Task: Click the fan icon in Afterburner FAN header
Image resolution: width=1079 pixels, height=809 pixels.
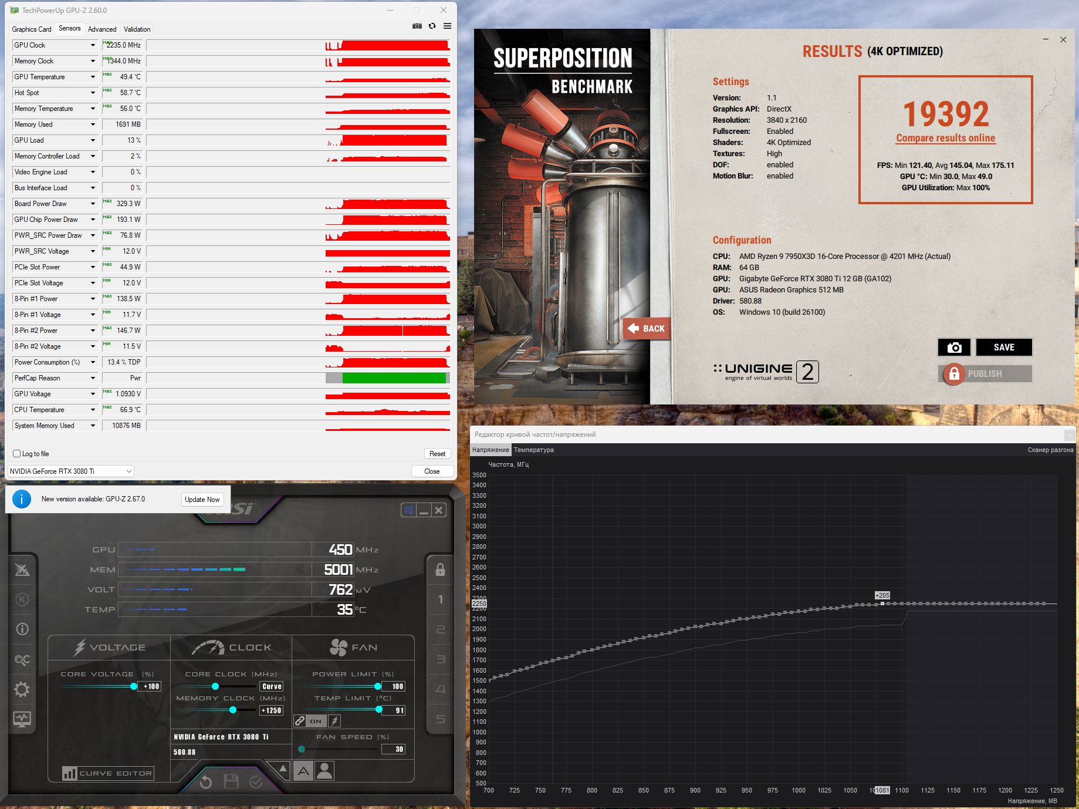Action: 339,648
